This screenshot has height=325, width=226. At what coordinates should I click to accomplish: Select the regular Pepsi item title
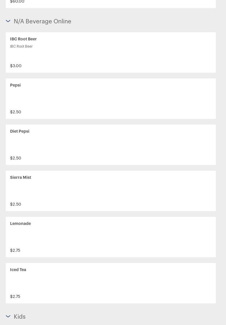coord(15,85)
